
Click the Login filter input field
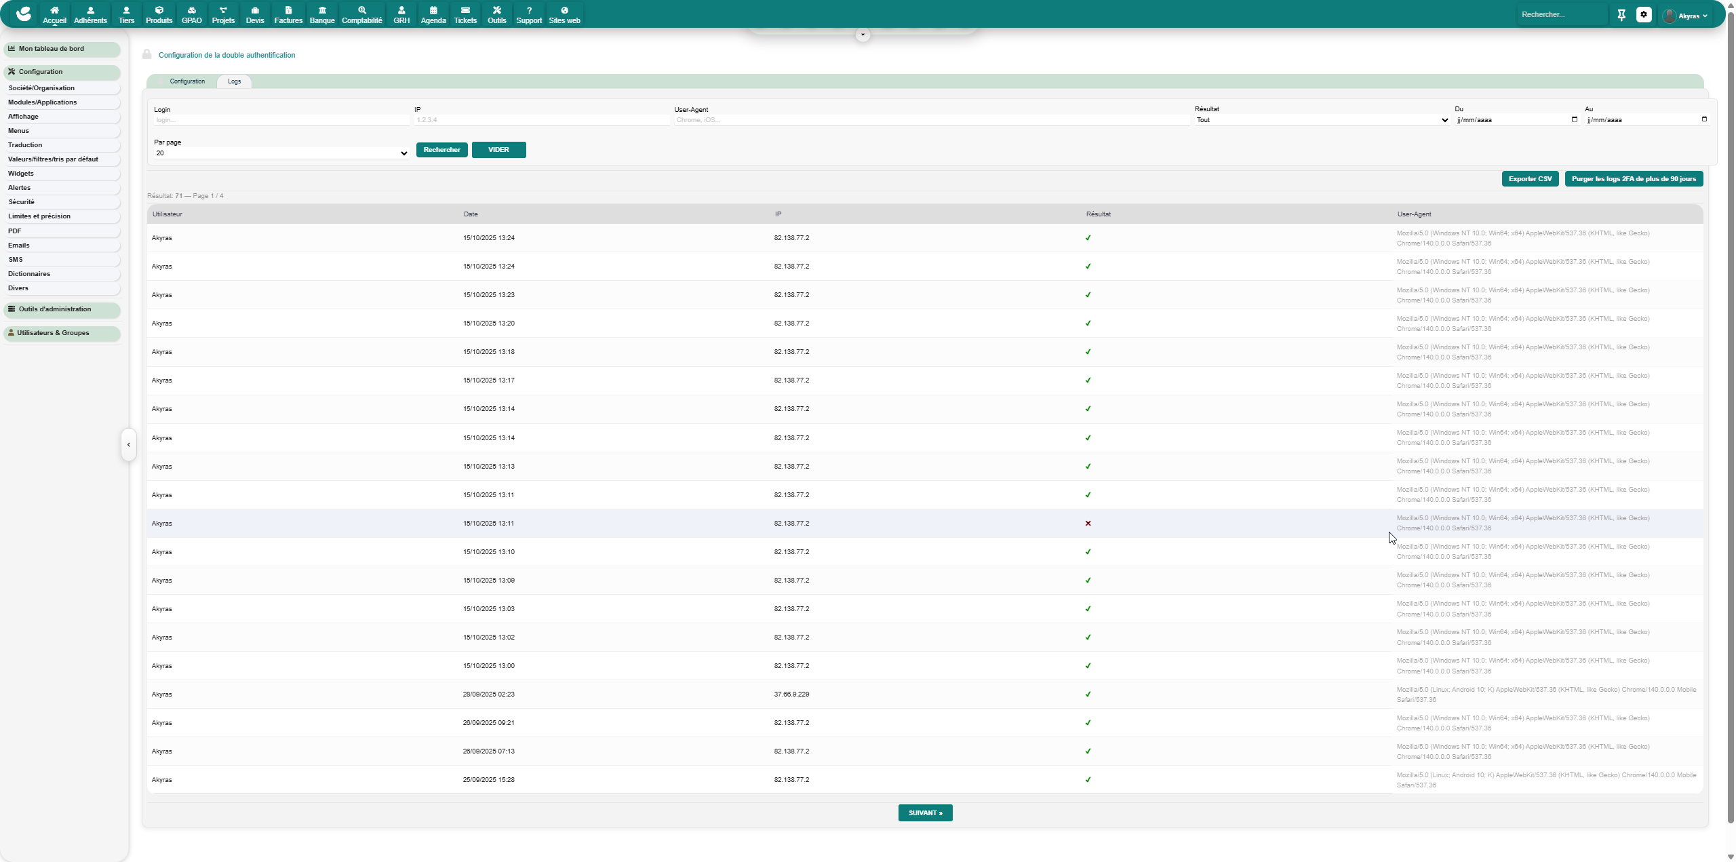point(281,120)
